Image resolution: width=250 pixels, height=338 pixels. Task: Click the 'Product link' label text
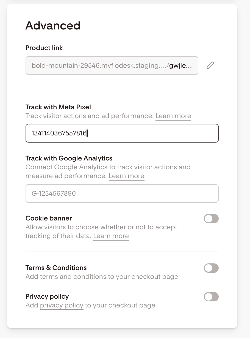tap(44, 48)
